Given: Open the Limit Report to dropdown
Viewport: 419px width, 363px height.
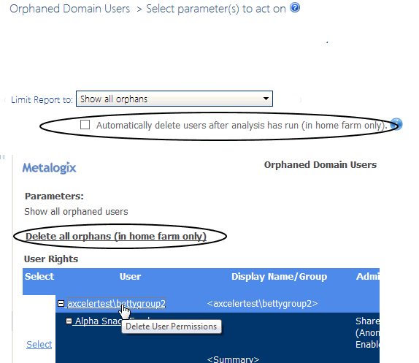Looking at the screenshot, I should point(174,99).
